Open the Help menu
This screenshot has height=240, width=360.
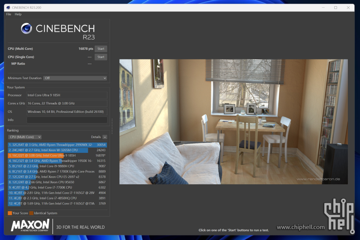click(x=18, y=14)
